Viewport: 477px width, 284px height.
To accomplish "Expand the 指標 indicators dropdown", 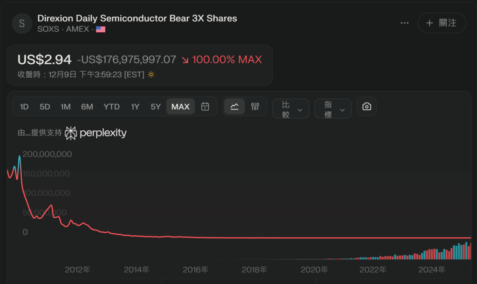I will (x=333, y=109).
